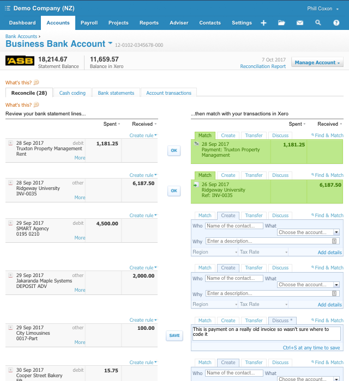Click the plus quick-add icon
Screen dimensions: 349x381
(263, 23)
